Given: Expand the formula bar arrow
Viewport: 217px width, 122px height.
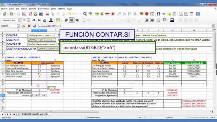Looking at the screenshot, I should 214,26.
